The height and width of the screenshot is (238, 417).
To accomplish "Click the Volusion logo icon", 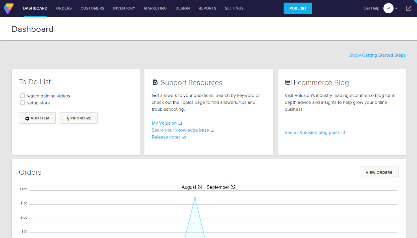I will (x=9, y=8).
